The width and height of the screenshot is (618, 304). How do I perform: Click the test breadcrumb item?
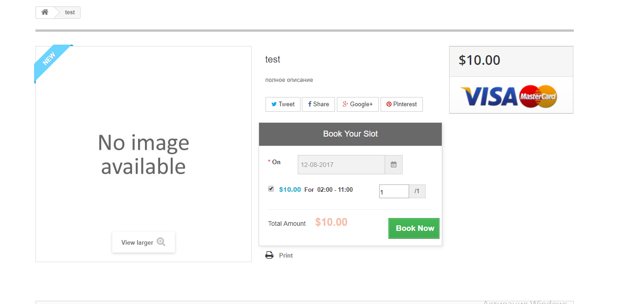click(70, 12)
